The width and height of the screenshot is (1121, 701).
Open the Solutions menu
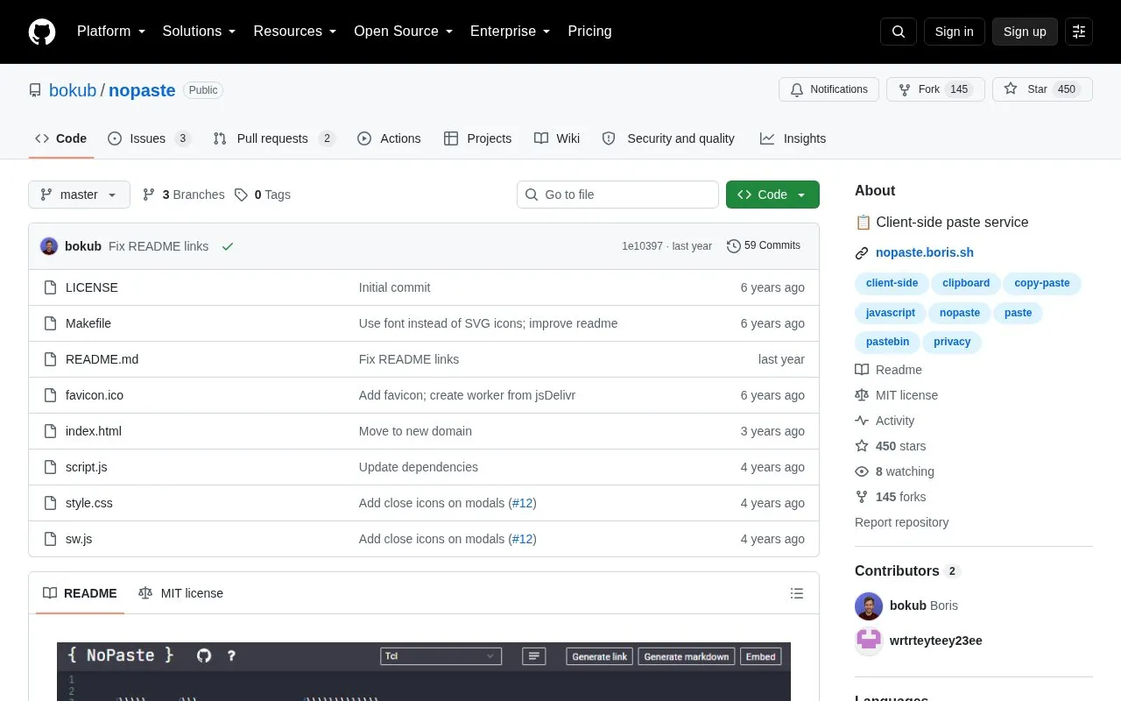[x=199, y=32]
